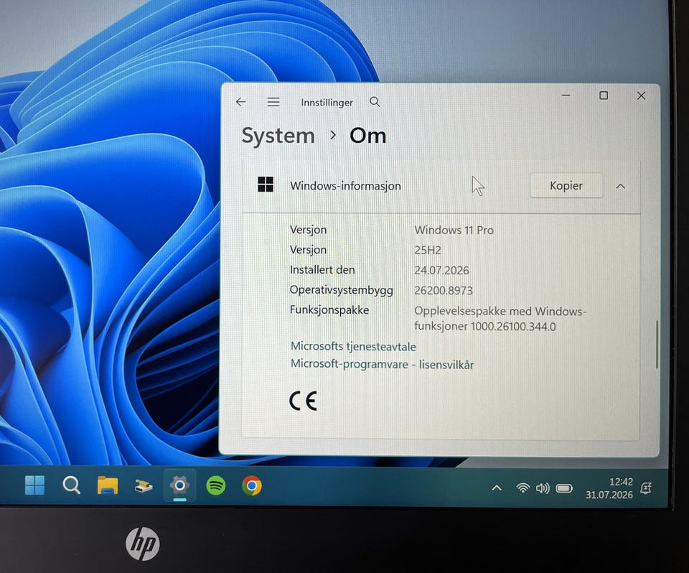Select the build number 26200.8973
Screen dimensions: 689x573
444,291
